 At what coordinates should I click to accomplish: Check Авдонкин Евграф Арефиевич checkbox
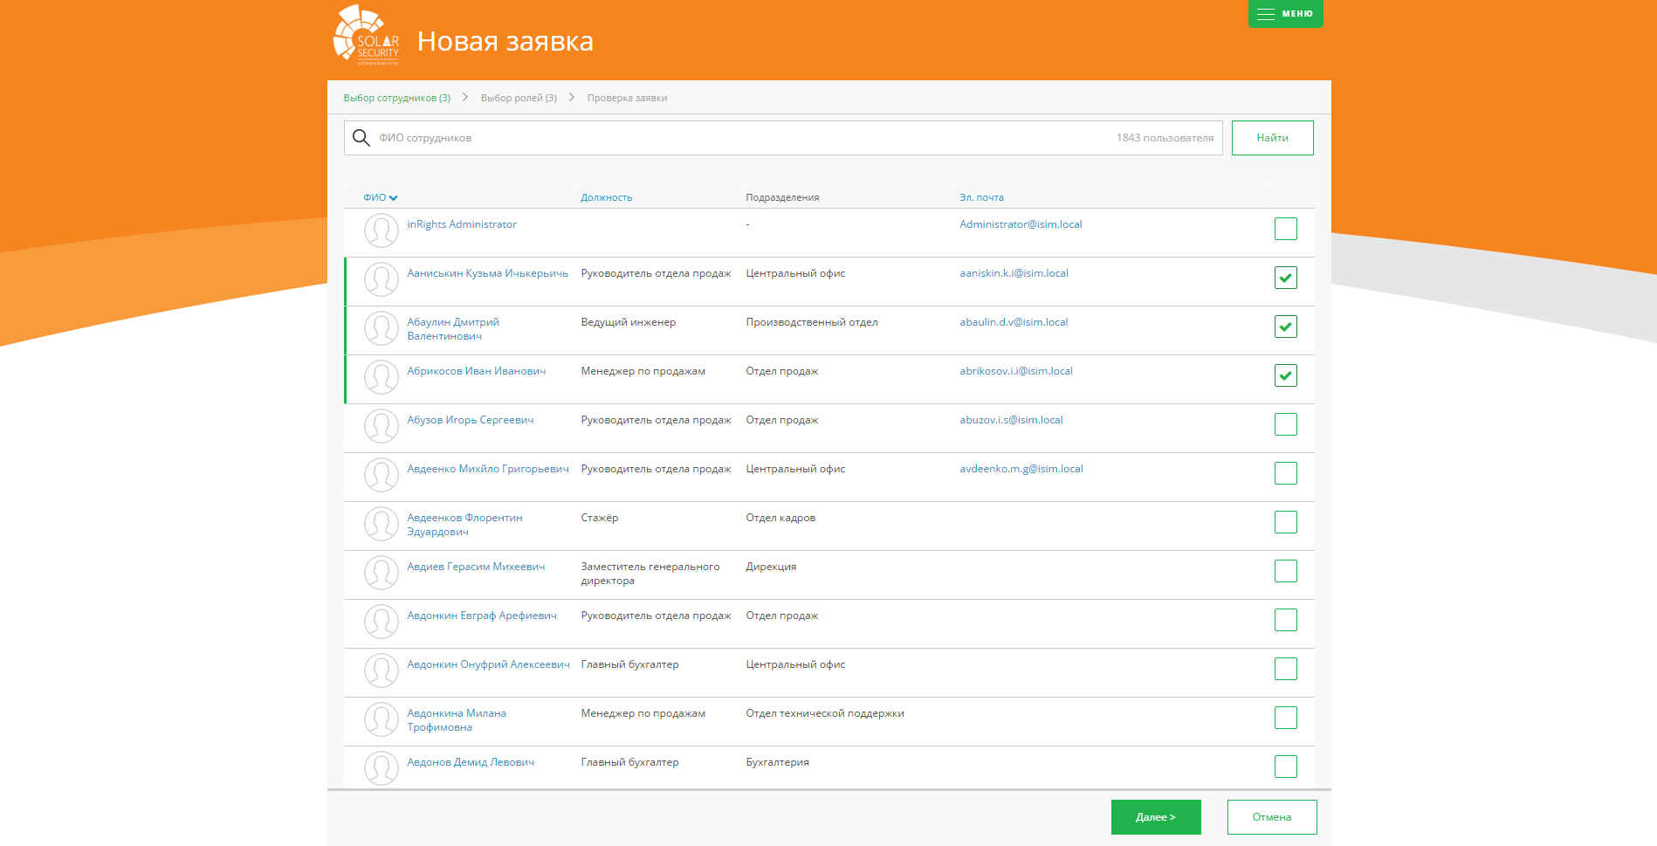1286,620
